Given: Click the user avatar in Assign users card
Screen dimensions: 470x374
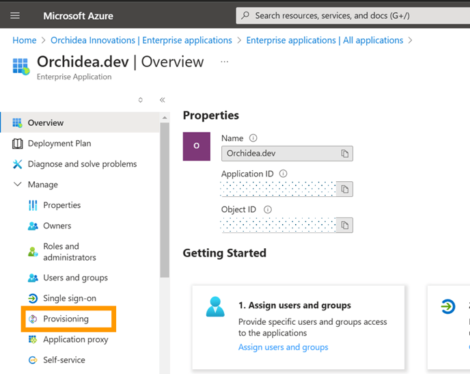Looking at the screenshot, I should tap(215, 306).
